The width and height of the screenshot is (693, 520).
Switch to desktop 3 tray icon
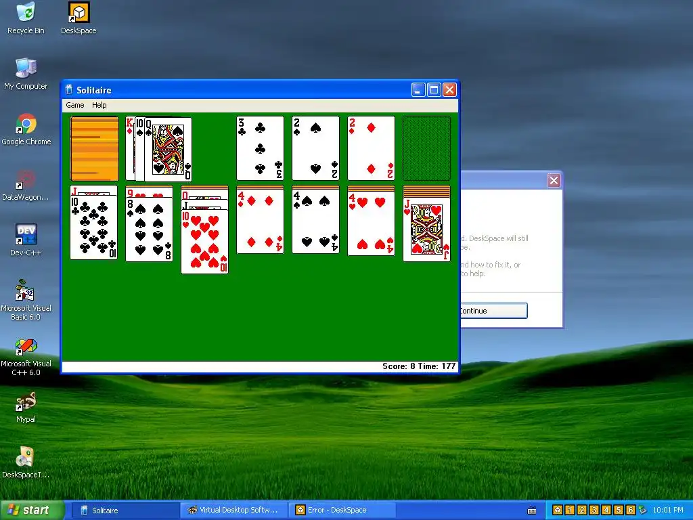(x=594, y=510)
